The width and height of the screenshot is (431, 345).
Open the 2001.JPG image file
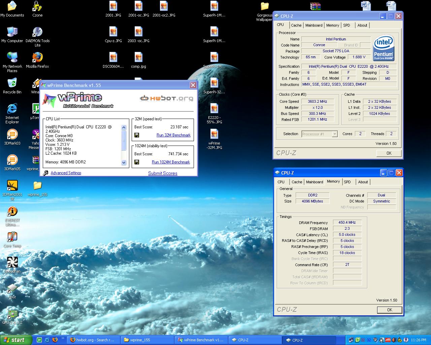point(113,9)
